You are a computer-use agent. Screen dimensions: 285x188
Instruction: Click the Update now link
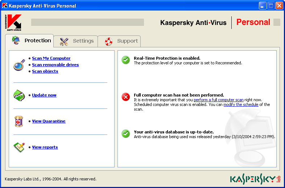pos(44,95)
